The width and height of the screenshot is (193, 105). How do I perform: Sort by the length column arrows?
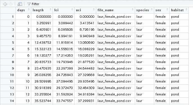click(50, 9)
